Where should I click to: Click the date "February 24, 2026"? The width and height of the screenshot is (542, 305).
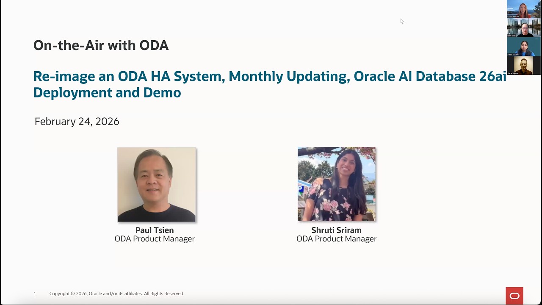click(x=77, y=122)
